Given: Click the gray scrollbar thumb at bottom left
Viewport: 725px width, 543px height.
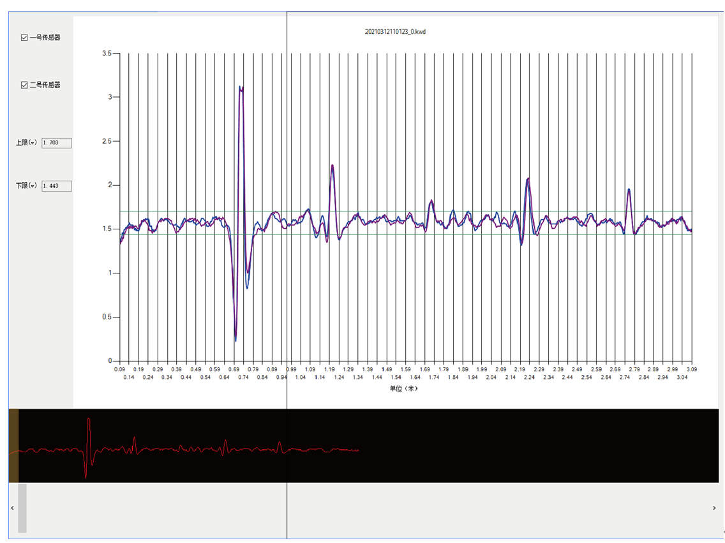Looking at the screenshot, I should [22, 508].
